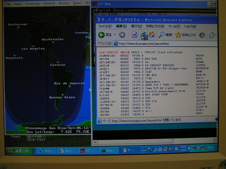Click the CT Win scrollbar right arrow
Image resolution: width=226 pixels, height=169 pixels.
click(x=215, y=139)
